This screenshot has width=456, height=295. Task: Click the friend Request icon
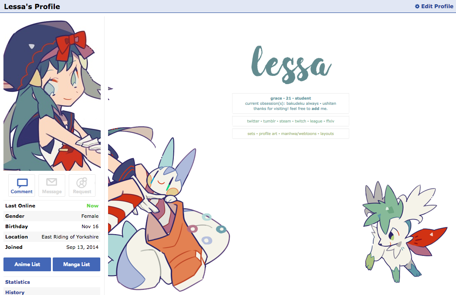(82, 182)
